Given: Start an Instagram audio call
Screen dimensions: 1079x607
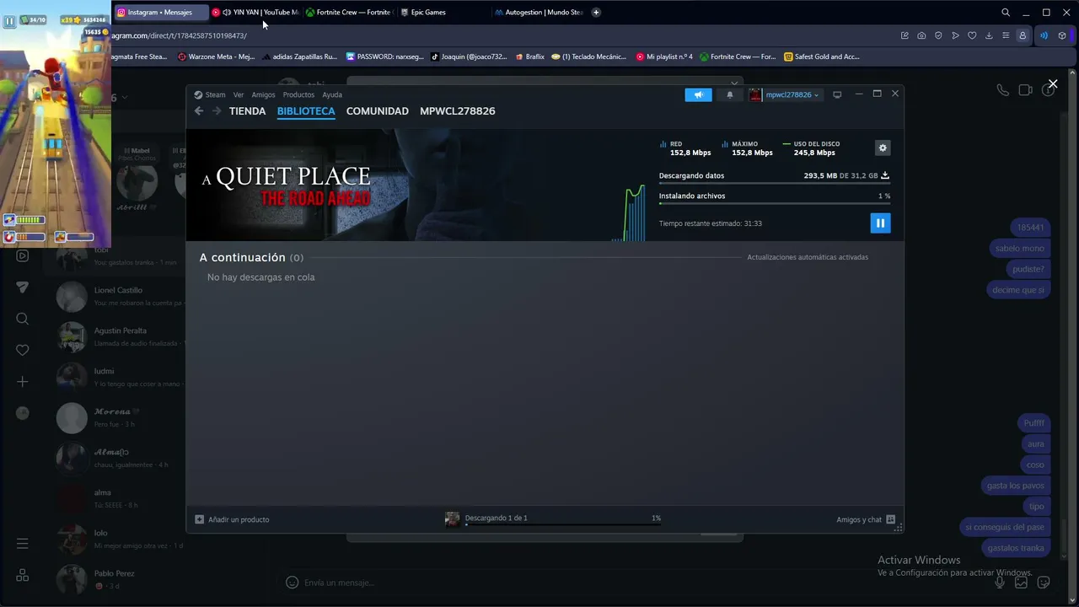Looking at the screenshot, I should pyautogui.click(x=1002, y=90).
